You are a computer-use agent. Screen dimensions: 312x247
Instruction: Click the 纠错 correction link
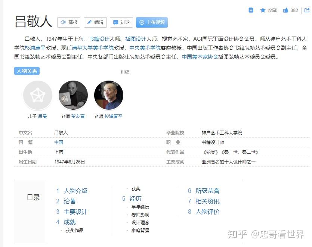(x=125, y=72)
